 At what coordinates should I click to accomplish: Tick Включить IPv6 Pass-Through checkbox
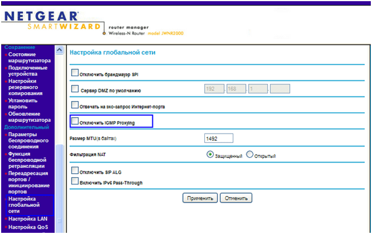click(x=75, y=181)
